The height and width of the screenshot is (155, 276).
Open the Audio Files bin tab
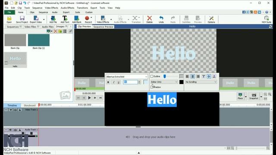[x=48, y=27]
